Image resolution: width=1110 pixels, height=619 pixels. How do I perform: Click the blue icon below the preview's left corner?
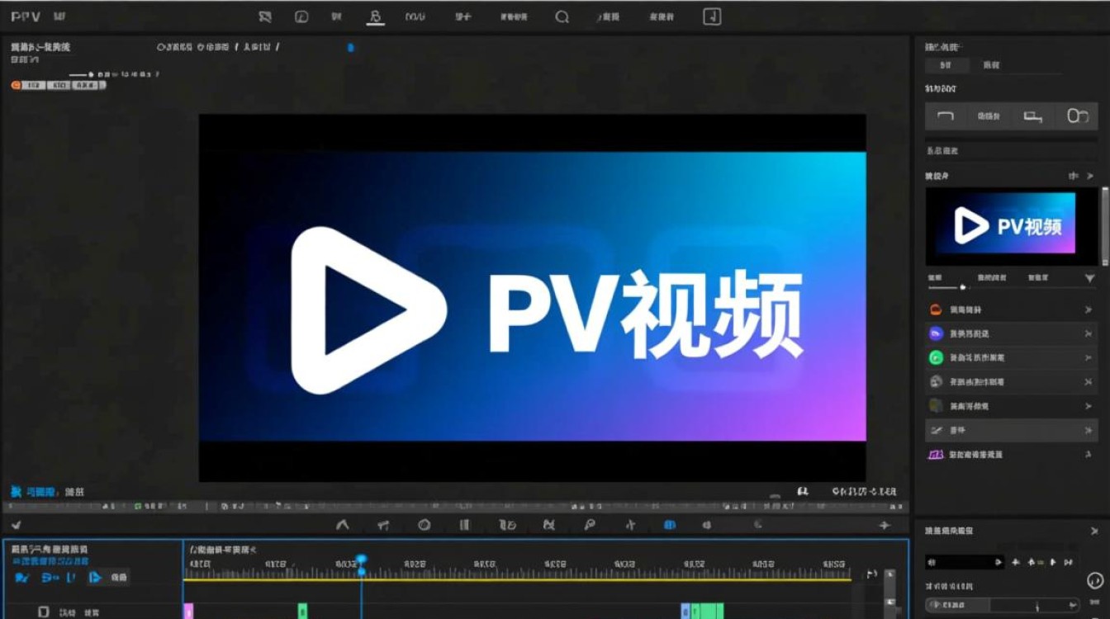[x=16, y=492]
